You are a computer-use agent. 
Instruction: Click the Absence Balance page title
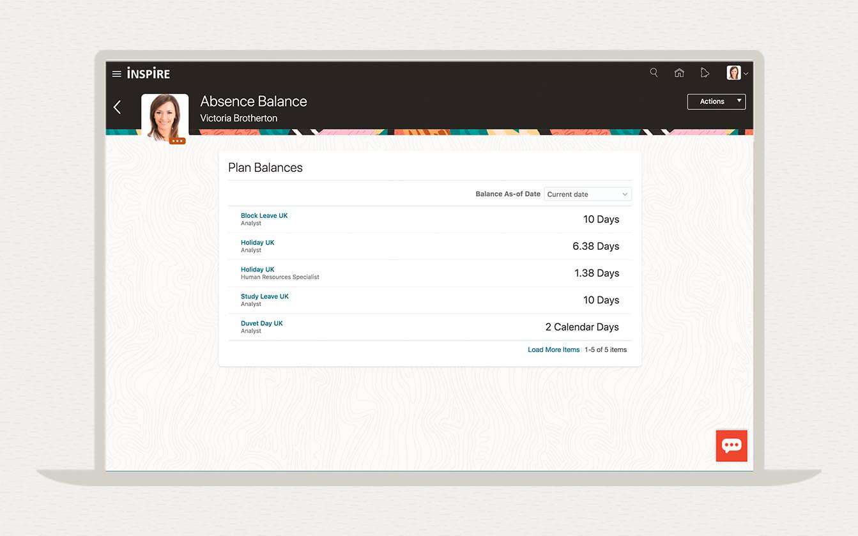pyautogui.click(x=254, y=101)
